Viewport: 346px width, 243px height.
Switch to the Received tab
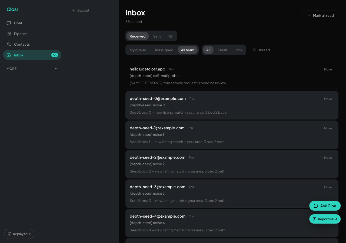[138, 36]
